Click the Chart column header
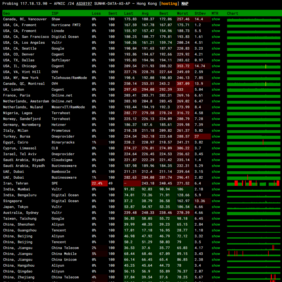The height and width of the screenshot is (282, 282). [232, 14]
